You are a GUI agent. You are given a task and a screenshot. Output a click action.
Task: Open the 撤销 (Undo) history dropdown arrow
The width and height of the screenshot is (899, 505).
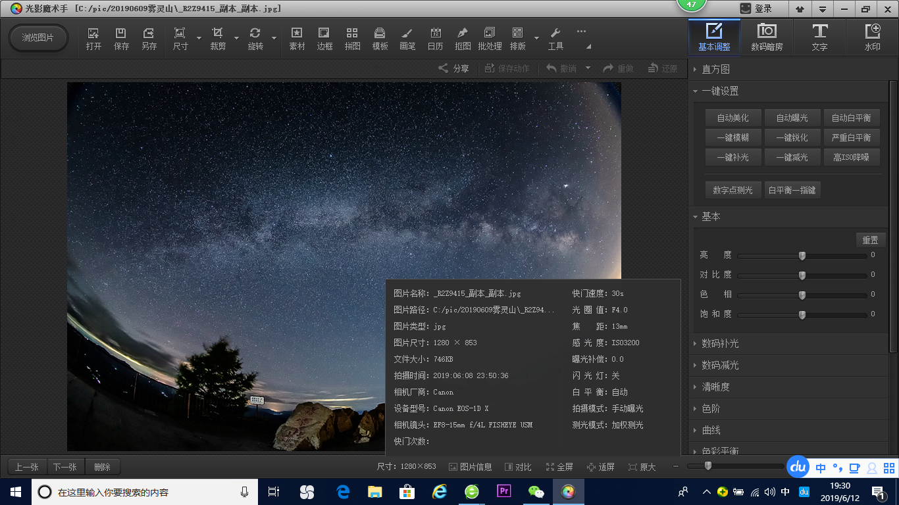[588, 68]
